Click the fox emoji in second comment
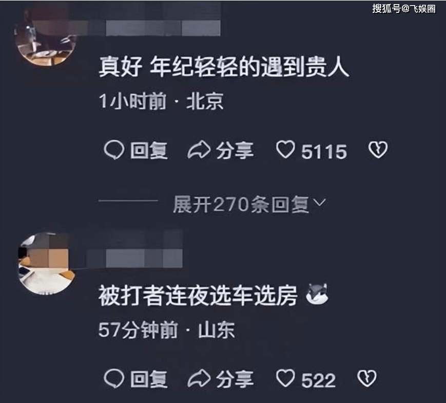 (317, 295)
